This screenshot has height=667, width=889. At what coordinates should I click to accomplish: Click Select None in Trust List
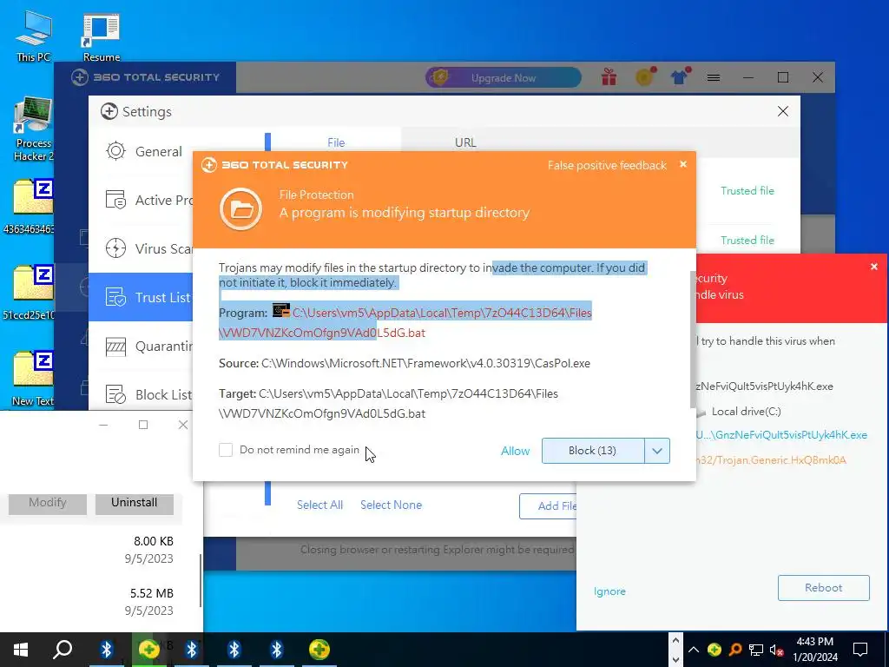pos(391,505)
